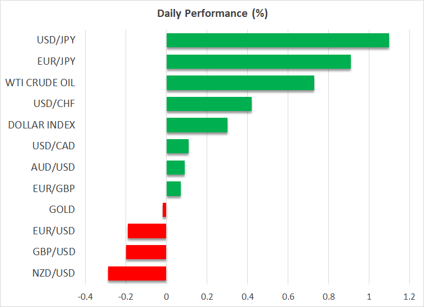Click the EUR/JPY green bar
The height and width of the screenshot is (307, 424).
(x=258, y=61)
